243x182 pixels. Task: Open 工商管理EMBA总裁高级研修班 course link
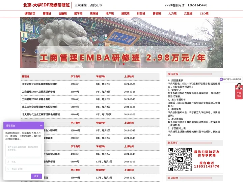tap(38, 92)
